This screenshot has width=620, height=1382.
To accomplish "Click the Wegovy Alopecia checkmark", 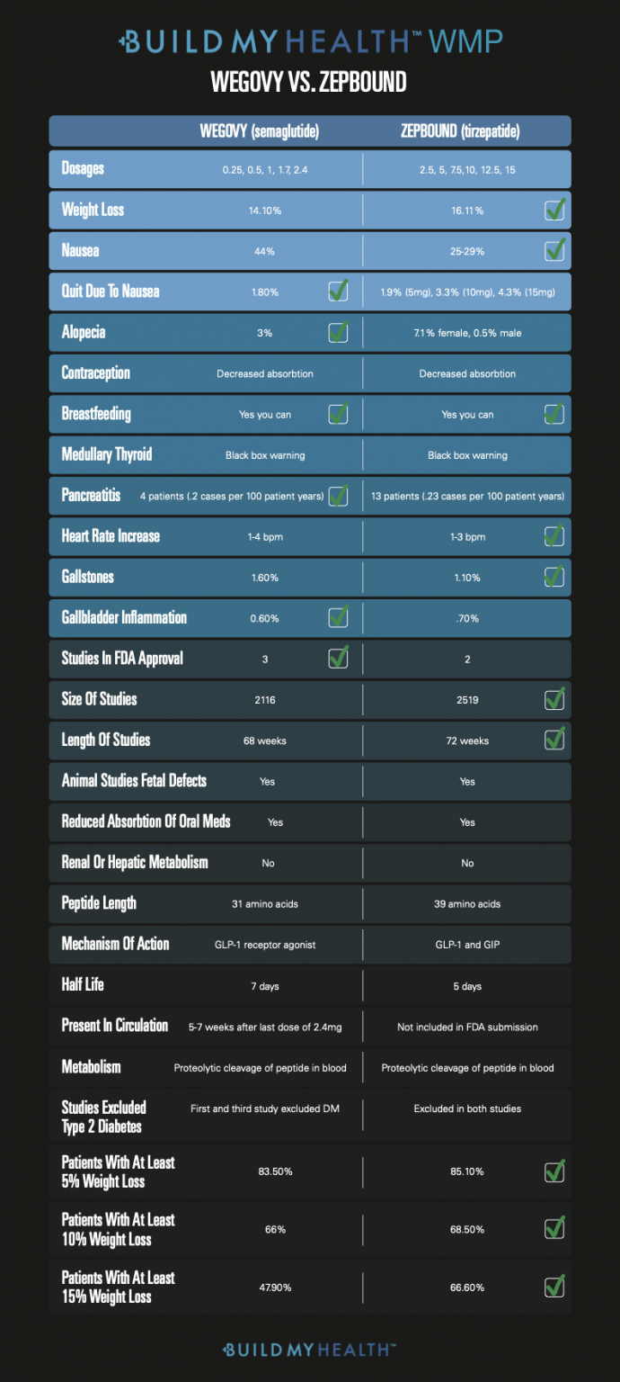I will click(339, 332).
